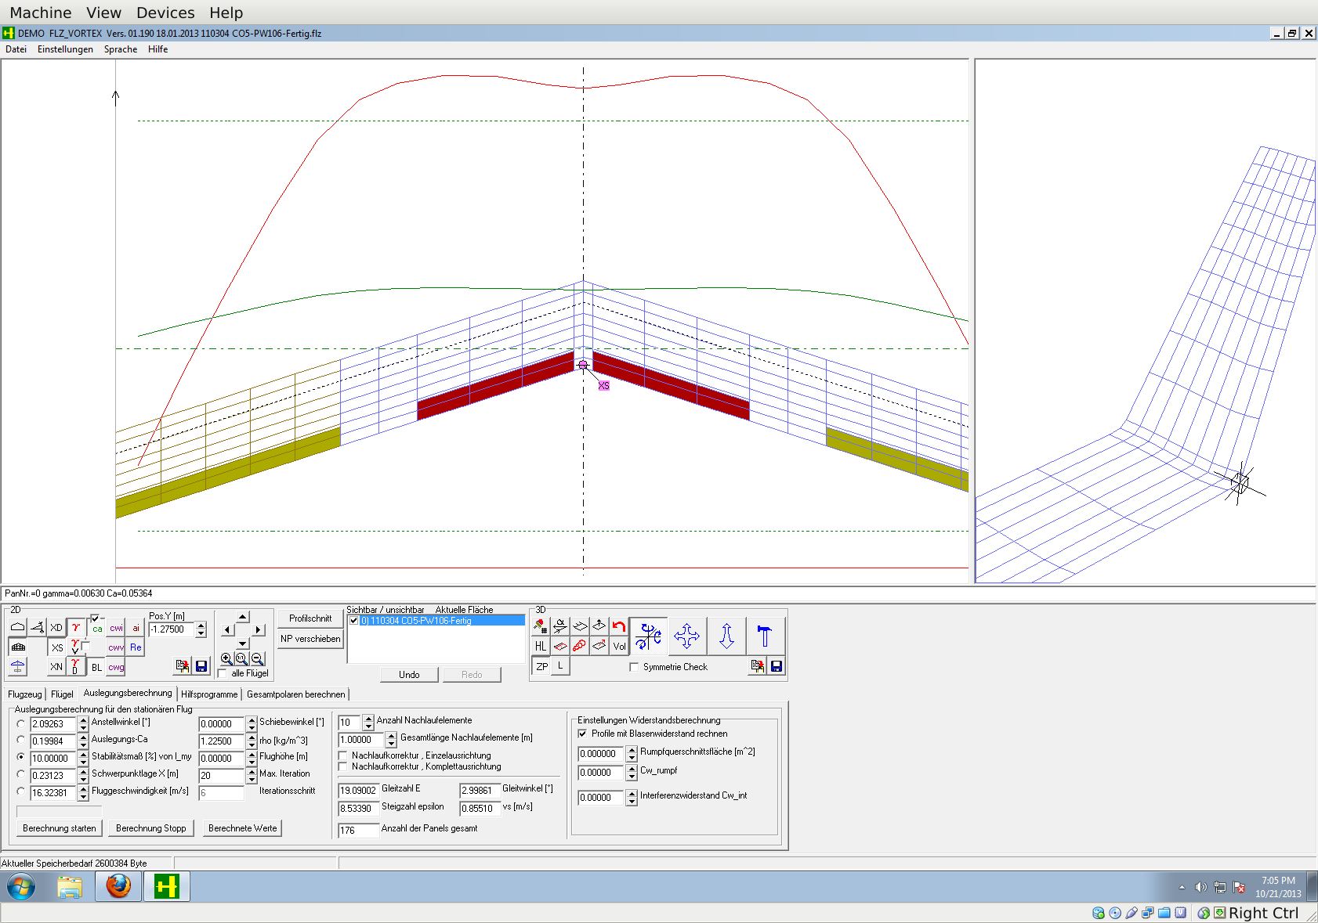Increment Anzahl Nachlaufelemente spinner up

coord(368,718)
